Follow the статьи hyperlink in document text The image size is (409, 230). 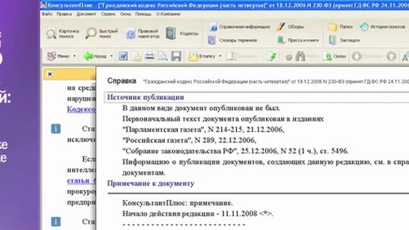click(x=81, y=180)
